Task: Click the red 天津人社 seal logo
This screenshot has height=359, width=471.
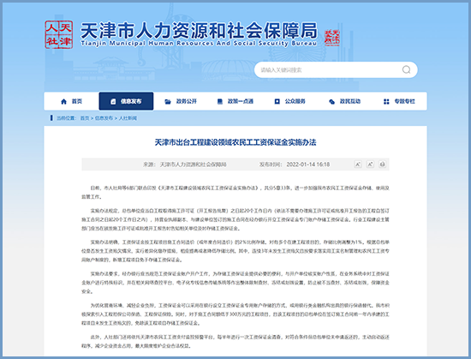Action: tap(59, 34)
